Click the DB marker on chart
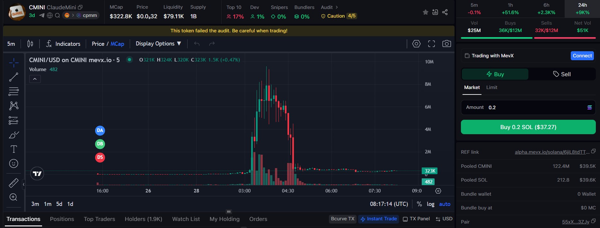The height and width of the screenshot is (228, 600). 100,144
